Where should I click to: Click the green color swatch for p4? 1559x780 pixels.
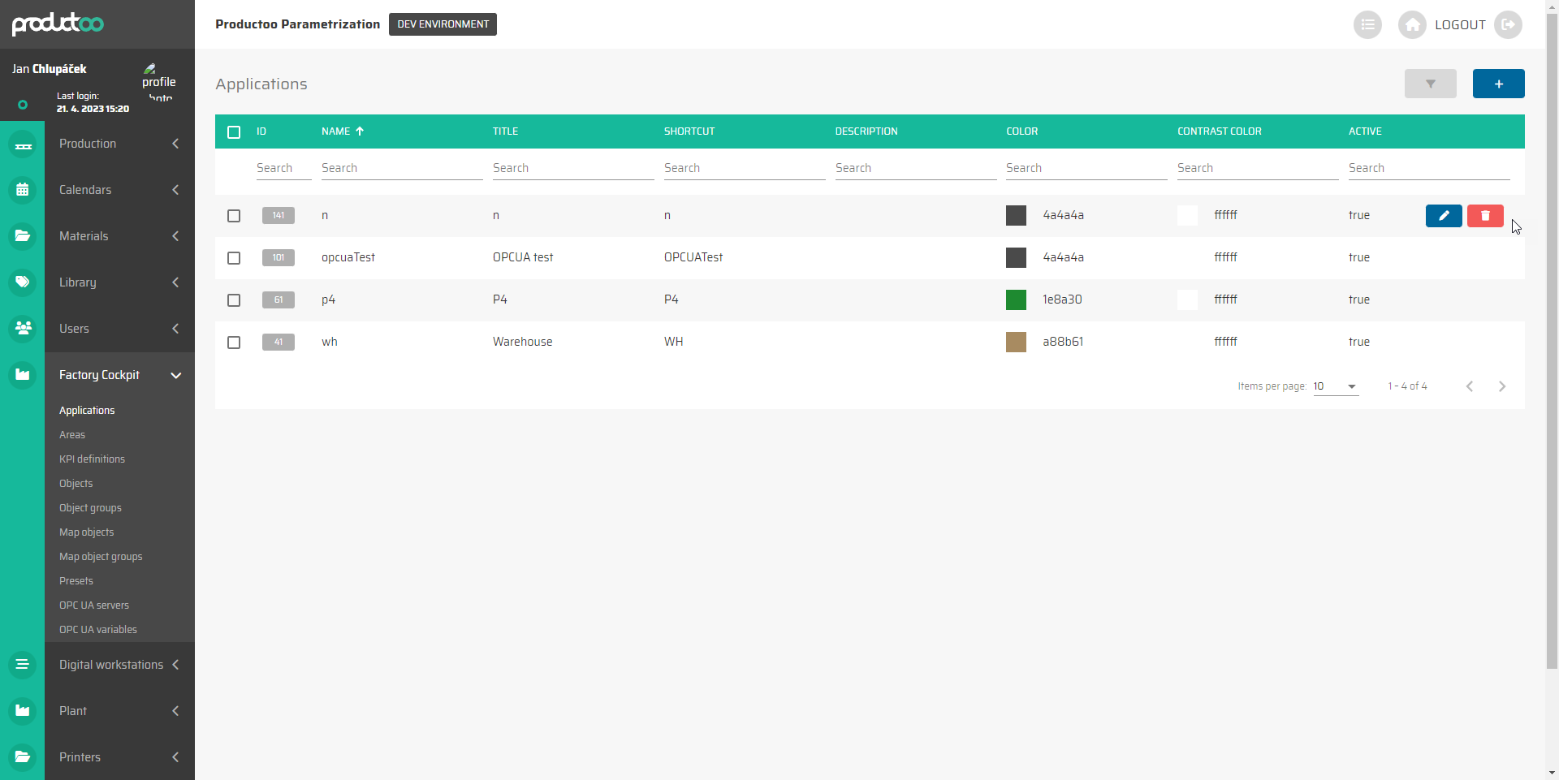(x=1016, y=300)
